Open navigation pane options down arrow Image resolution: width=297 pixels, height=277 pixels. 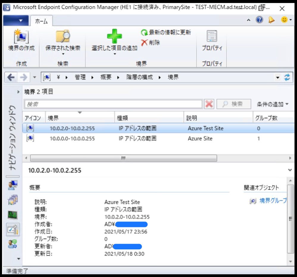[x=18, y=259]
